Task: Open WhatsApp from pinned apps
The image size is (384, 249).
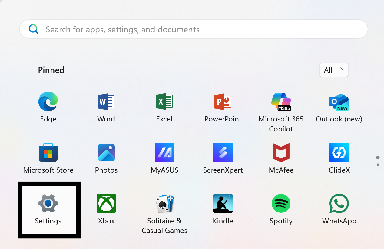Action: 339,209
